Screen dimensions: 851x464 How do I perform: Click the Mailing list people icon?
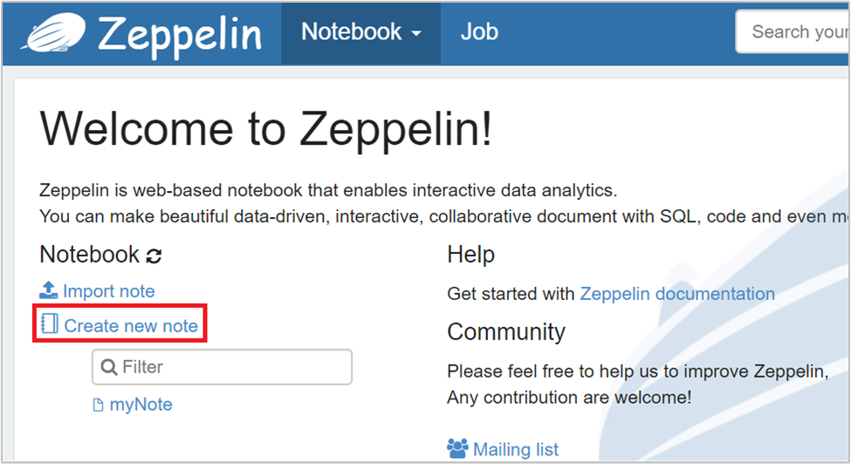(x=457, y=449)
